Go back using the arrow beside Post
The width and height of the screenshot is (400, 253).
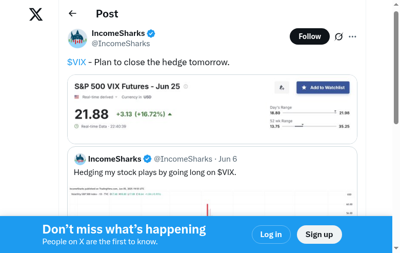coord(72,14)
